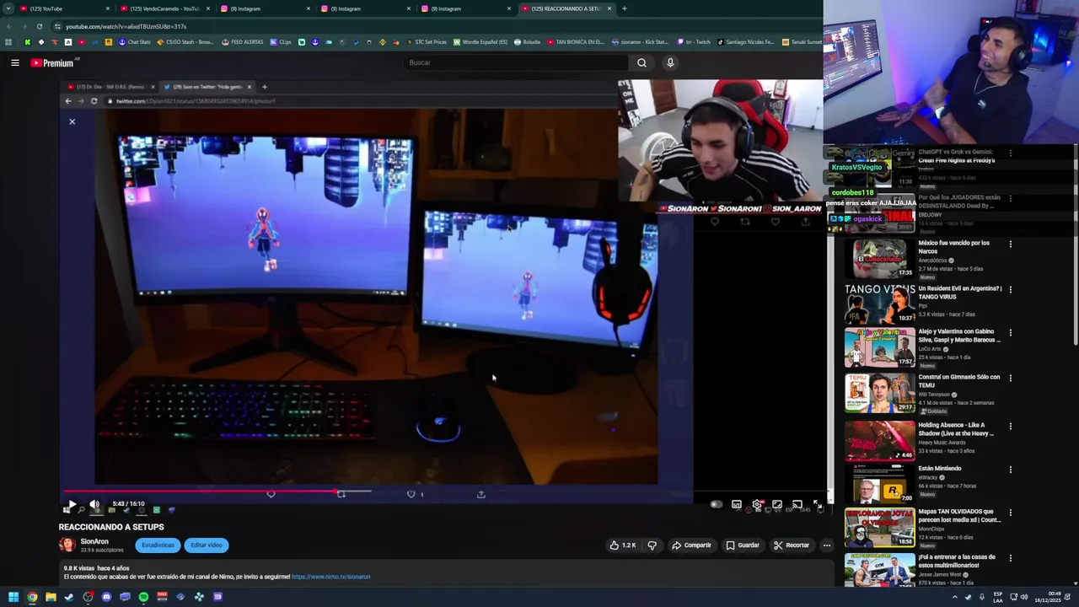Open Google Chrome from the taskbar
The width and height of the screenshot is (1079, 607).
(x=32, y=597)
